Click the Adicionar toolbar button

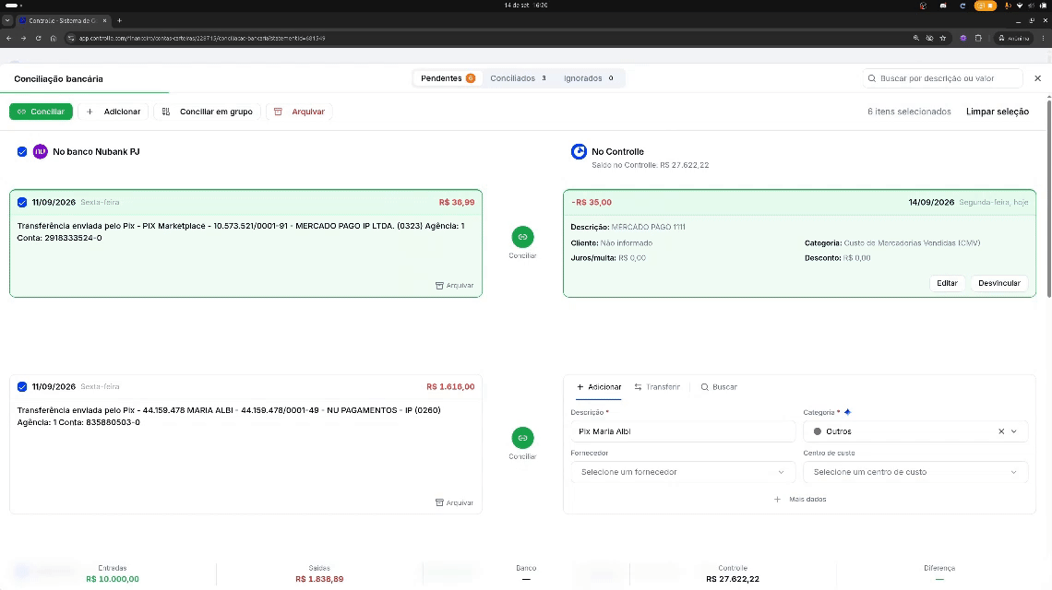click(114, 112)
